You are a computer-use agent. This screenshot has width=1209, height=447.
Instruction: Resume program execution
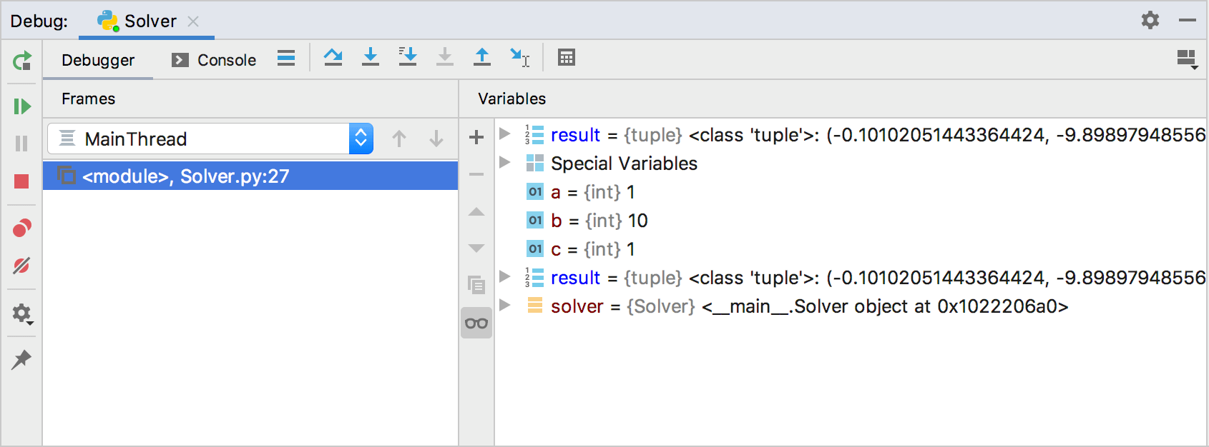pyautogui.click(x=22, y=106)
